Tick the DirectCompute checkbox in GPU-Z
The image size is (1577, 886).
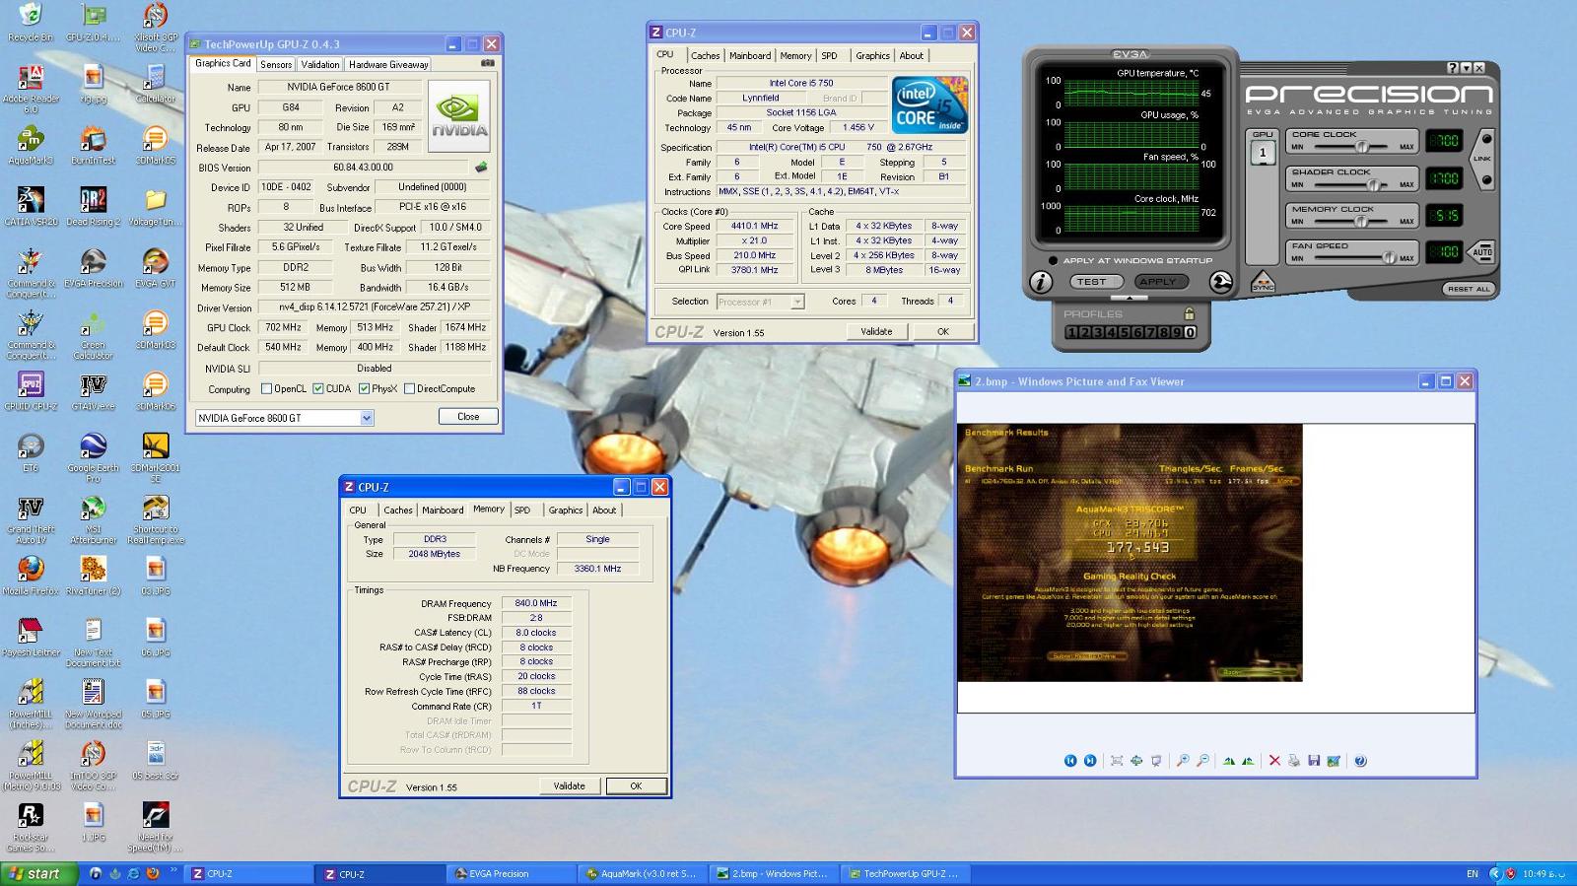tap(409, 388)
